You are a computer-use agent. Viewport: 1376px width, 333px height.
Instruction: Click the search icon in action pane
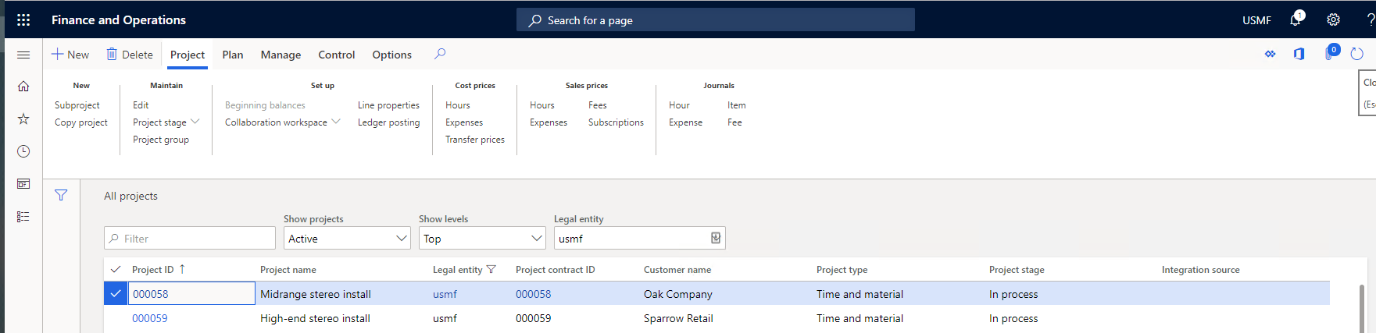(440, 54)
